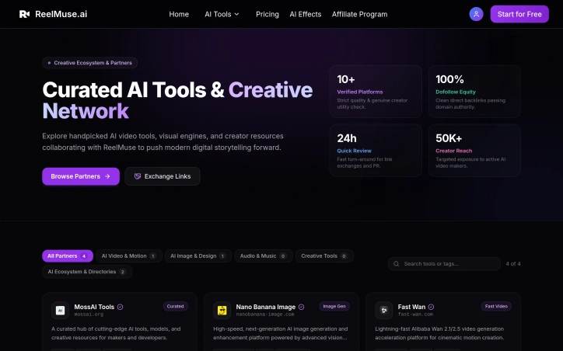The height and width of the screenshot is (351, 563).
Task: Click the handshake icon in Exchange Links
Action: [137, 176]
